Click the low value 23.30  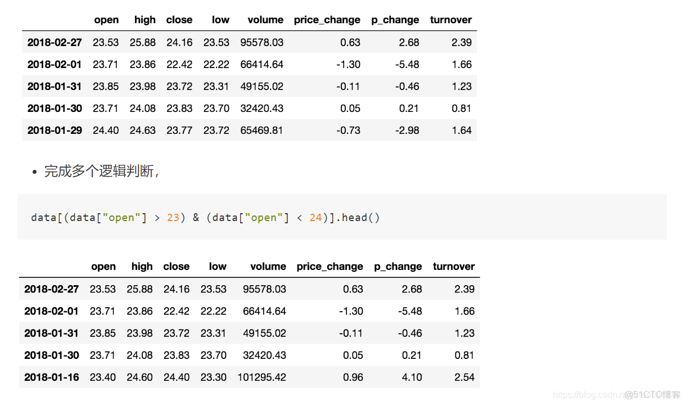[x=213, y=377]
